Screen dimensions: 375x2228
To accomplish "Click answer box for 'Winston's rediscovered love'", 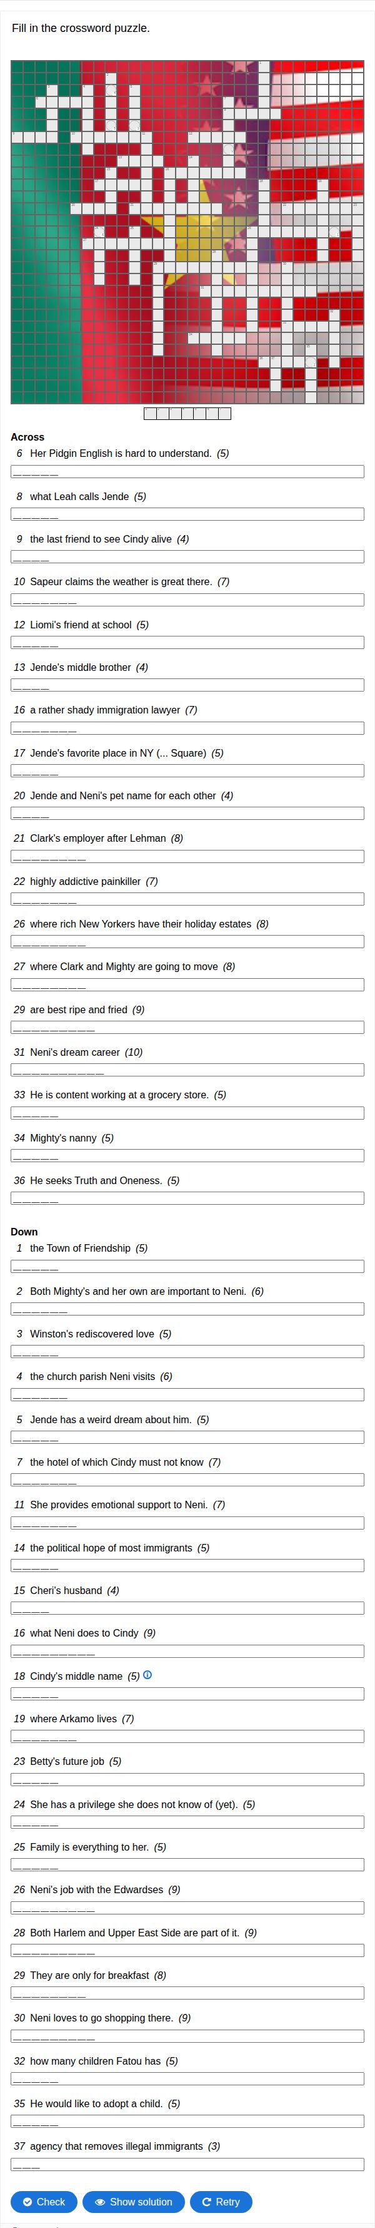I will pos(187,1351).
